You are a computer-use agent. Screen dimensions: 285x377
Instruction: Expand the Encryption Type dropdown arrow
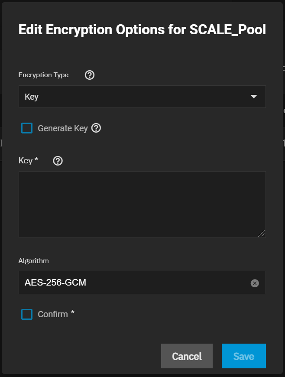(254, 97)
